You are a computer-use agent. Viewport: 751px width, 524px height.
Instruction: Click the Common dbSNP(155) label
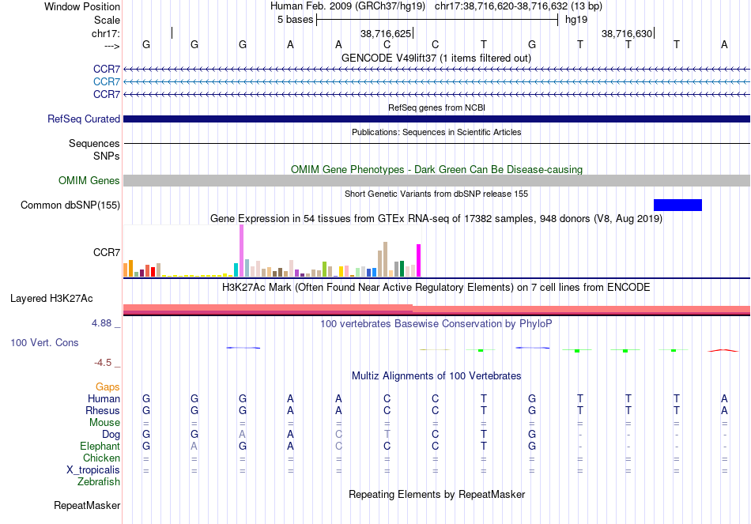pos(70,205)
